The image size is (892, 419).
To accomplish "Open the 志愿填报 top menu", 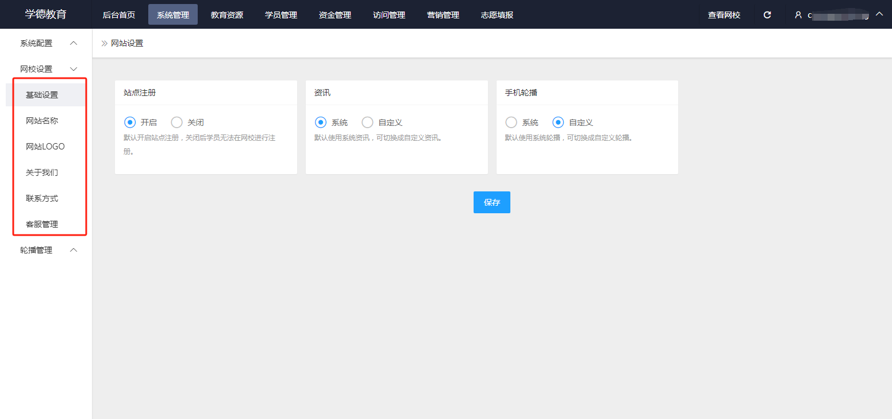I will tap(497, 15).
